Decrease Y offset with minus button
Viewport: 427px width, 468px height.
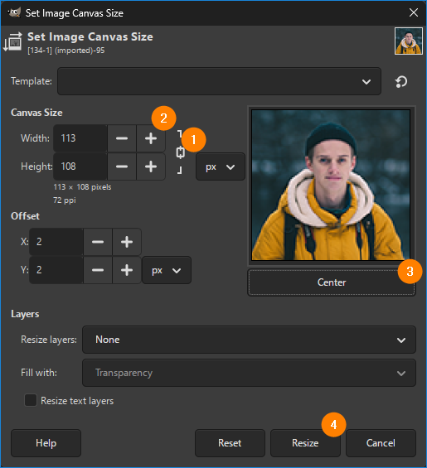tap(98, 270)
